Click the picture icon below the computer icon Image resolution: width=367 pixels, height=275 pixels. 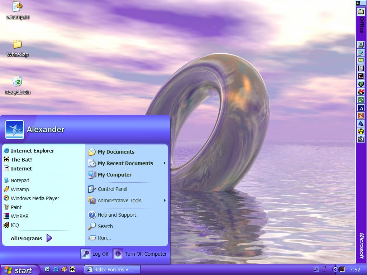click(x=361, y=52)
